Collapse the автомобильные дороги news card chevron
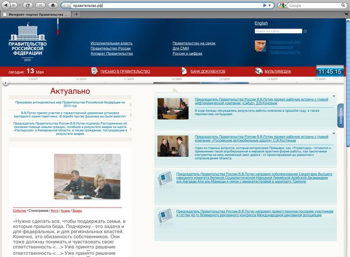Viewport: 350px width, 257px height. 334,133
